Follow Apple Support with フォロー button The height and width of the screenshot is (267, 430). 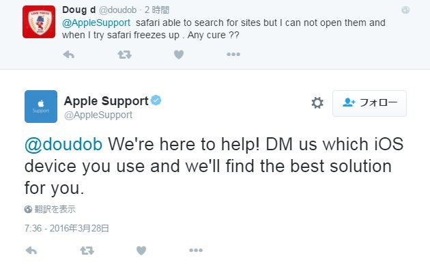click(369, 103)
